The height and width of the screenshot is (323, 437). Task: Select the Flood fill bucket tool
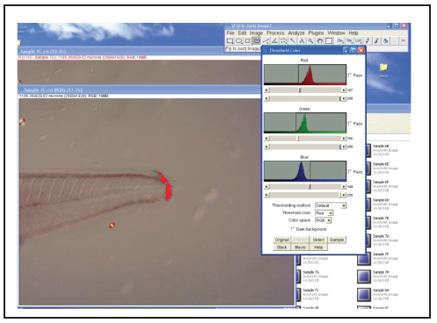[x=386, y=41]
